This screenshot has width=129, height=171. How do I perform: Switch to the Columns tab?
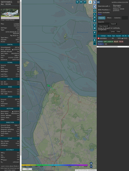coord(117,18)
